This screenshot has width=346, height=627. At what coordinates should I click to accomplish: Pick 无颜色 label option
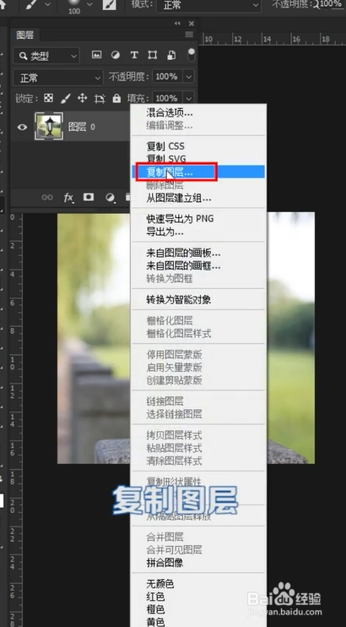tap(159, 584)
